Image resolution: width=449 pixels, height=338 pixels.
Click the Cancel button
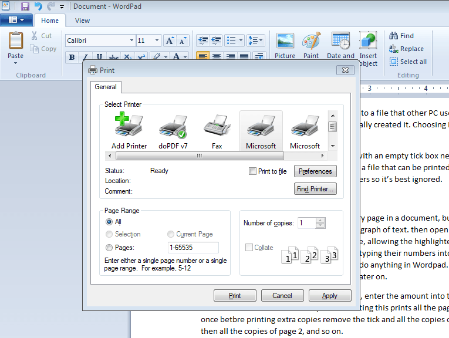point(282,296)
